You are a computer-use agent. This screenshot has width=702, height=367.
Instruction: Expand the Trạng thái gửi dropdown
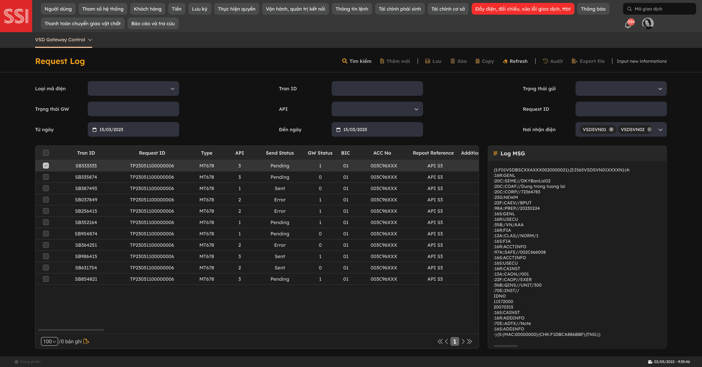click(621, 88)
